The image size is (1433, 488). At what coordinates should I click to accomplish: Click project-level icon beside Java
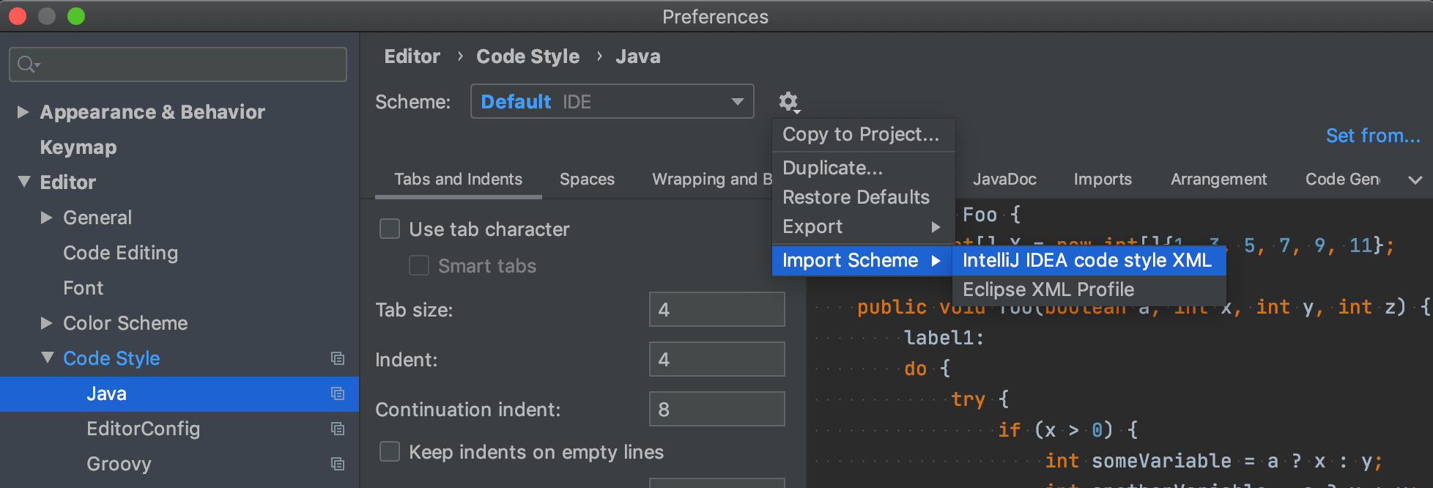(x=338, y=393)
